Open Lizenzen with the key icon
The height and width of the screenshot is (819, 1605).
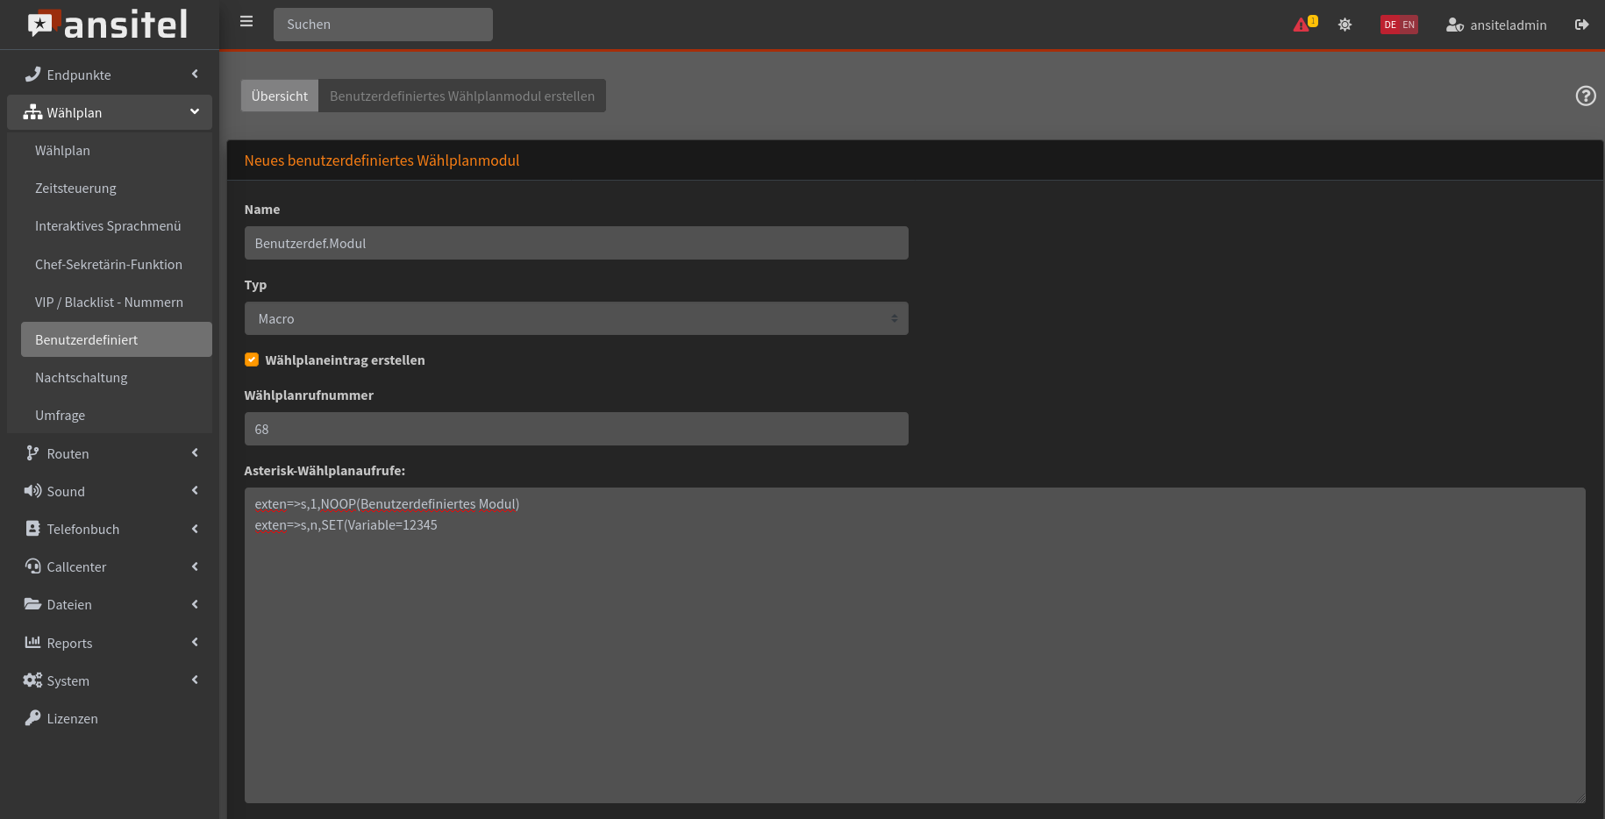point(33,718)
